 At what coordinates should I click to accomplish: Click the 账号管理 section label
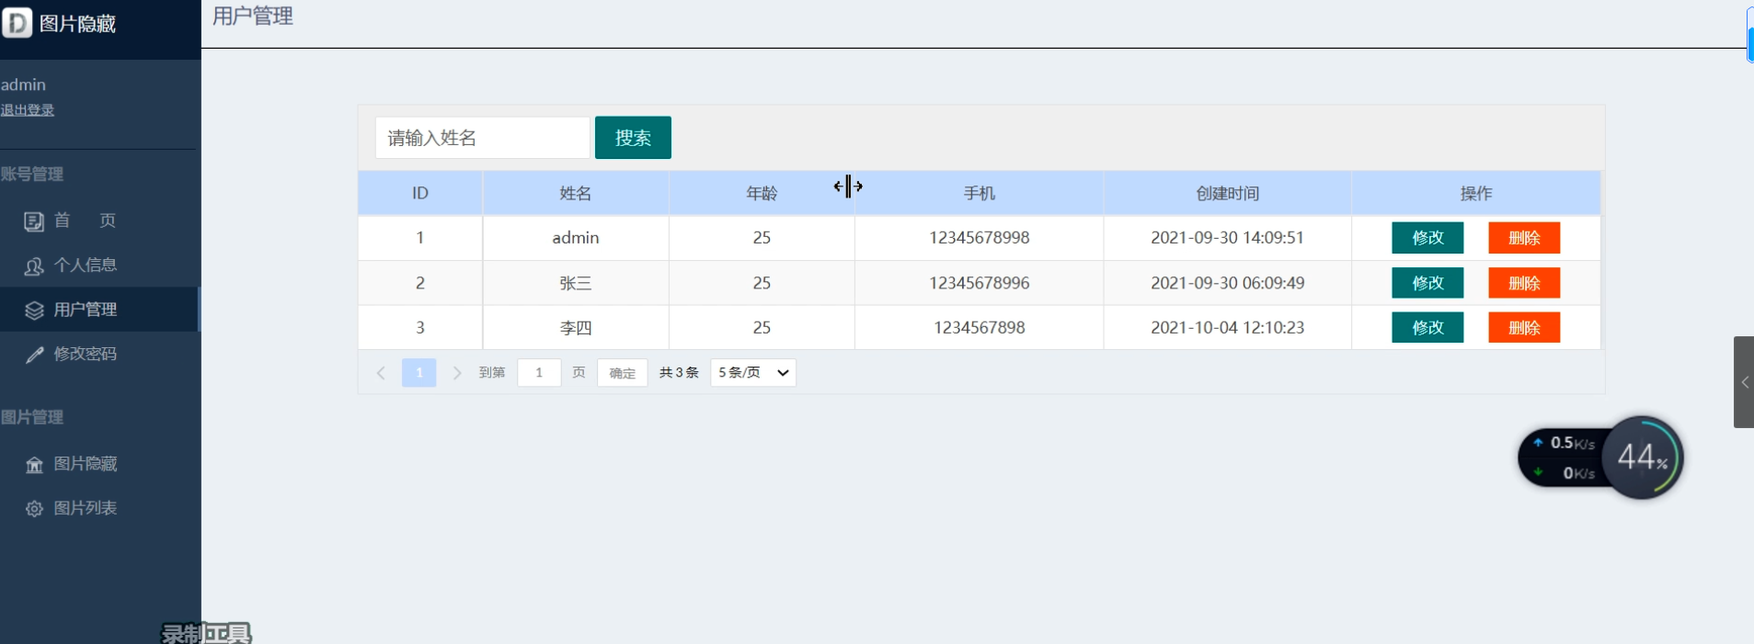click(32, 174)
